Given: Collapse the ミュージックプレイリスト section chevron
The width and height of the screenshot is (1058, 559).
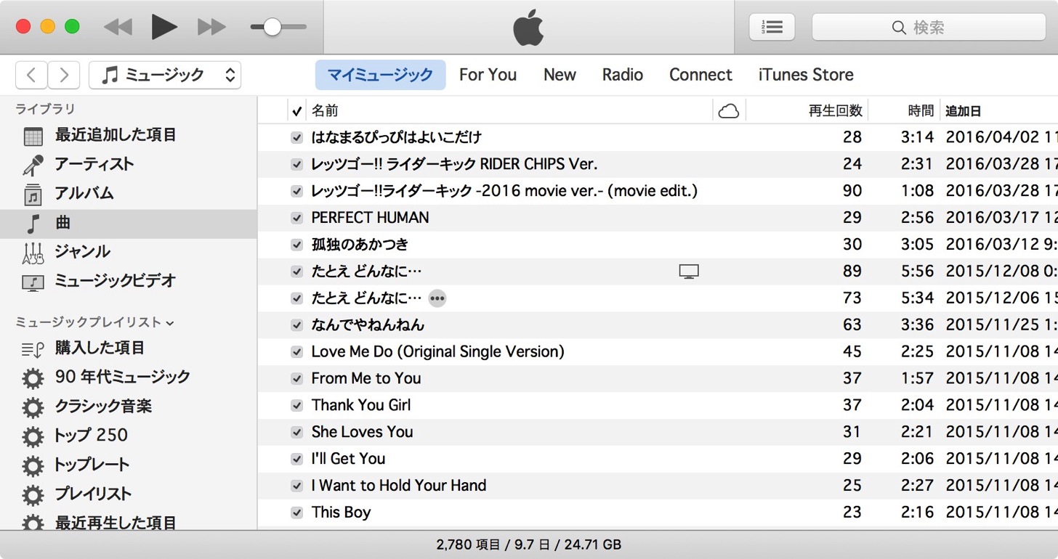Looking at the screenshot, I should 170,322.
